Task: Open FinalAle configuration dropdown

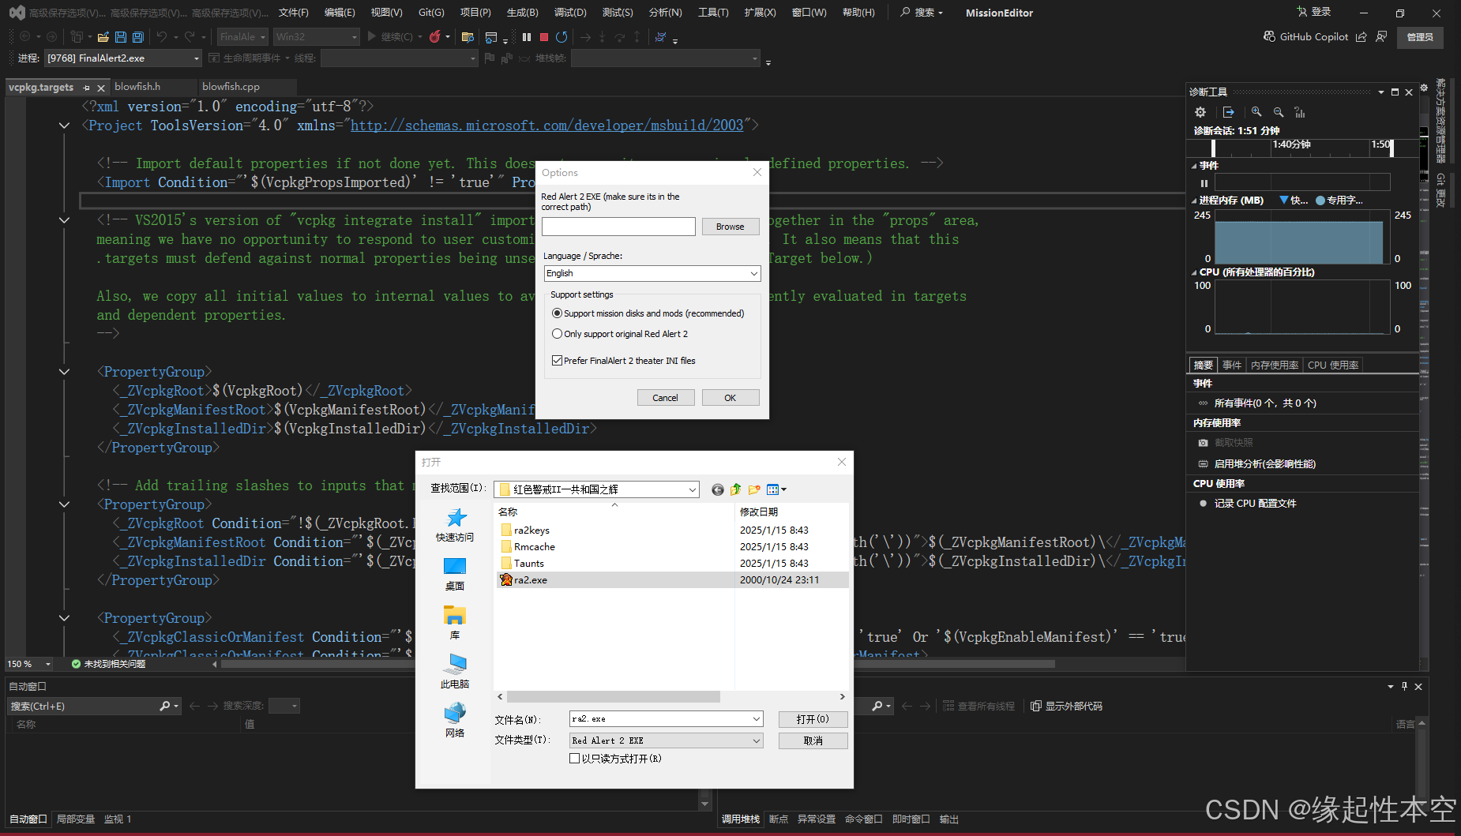Action: pyautogui.click(x=242, y=37)
